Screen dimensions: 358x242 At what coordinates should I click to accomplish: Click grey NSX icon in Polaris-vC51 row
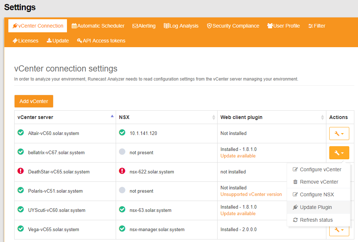tap(122, 190)
